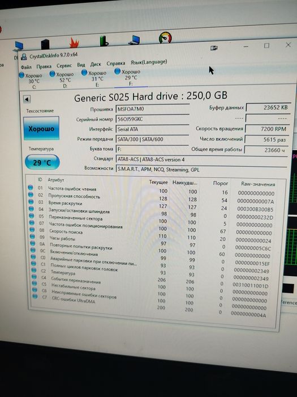The width and height of the screenshot is (297, 397).
Task: Click the Serial ATA interface field
Action: click(153, 129)
